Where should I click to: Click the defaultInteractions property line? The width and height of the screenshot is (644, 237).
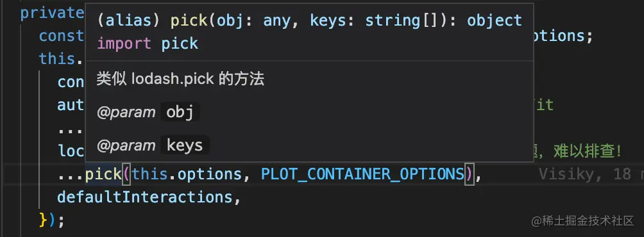point(148,197)
